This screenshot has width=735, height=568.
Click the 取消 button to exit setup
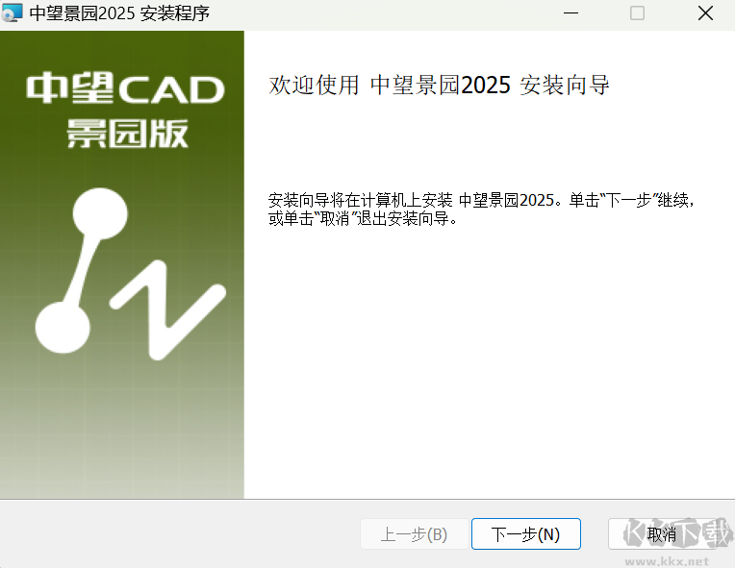(x=662, y=533)
